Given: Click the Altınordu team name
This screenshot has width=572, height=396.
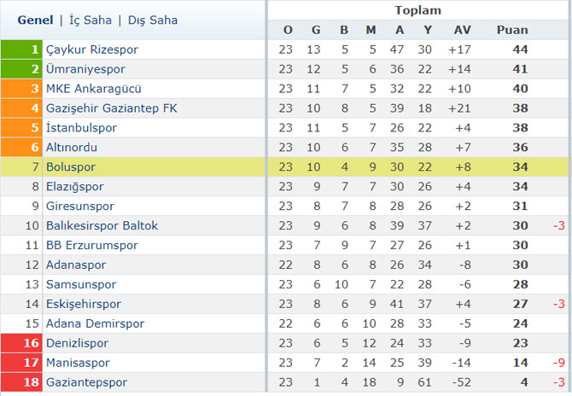Looking at the screenshot, I should [x=72, y=148].
